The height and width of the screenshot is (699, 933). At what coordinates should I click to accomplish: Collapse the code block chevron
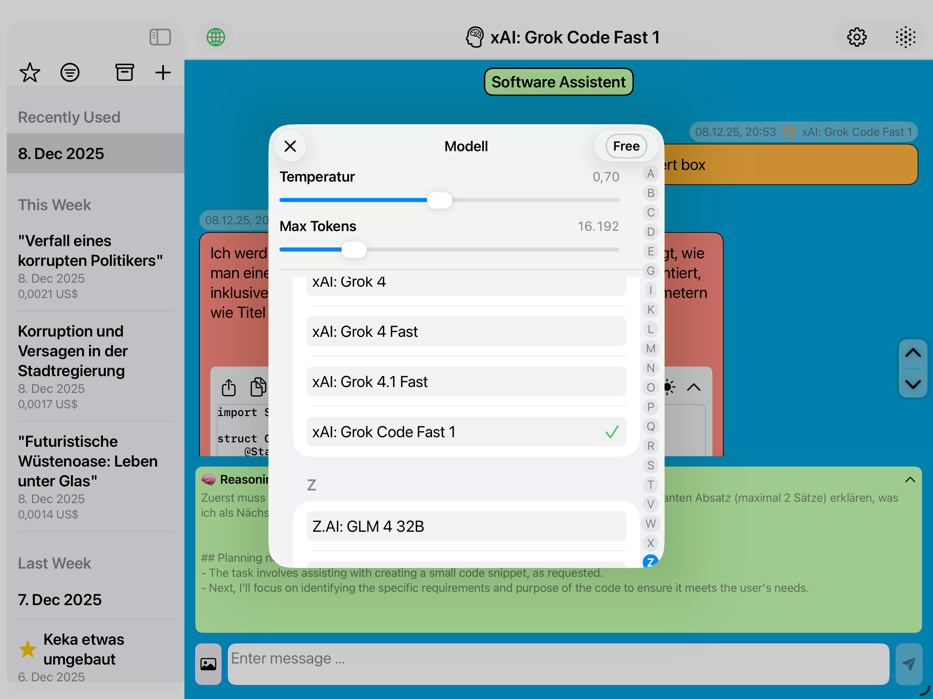[x=694, y=387]
